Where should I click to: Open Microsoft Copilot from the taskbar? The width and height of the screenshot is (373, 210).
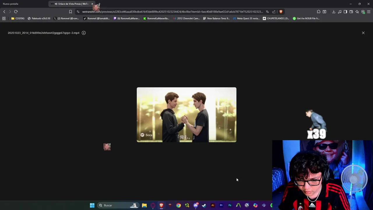tap(255, 205)
